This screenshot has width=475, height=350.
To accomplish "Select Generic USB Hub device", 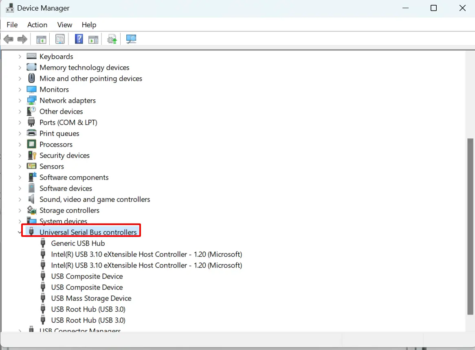I will [78, 243].
